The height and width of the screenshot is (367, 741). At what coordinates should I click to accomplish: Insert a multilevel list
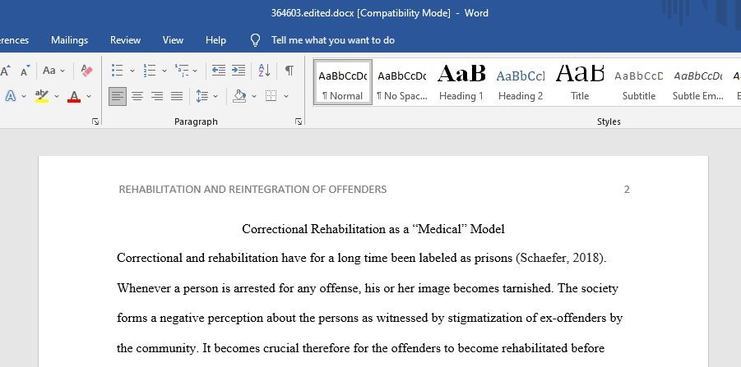click(182, 71)
